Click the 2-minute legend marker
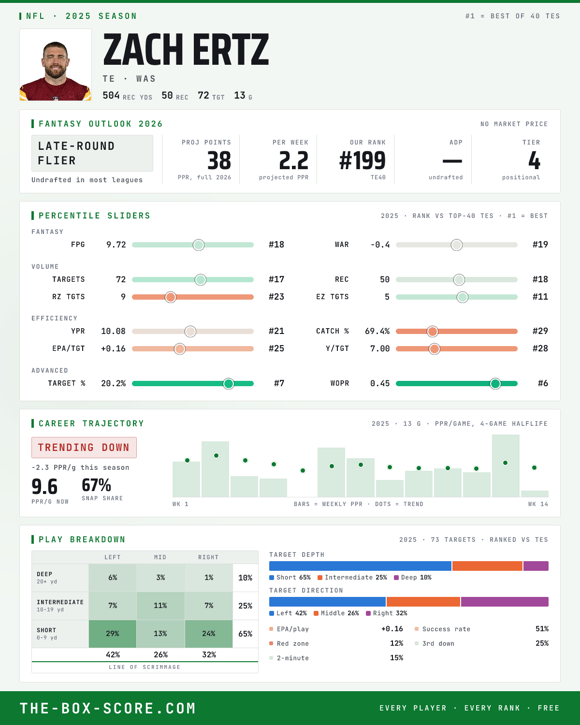This screenshot has width=580, height=725. pos(271,658)
